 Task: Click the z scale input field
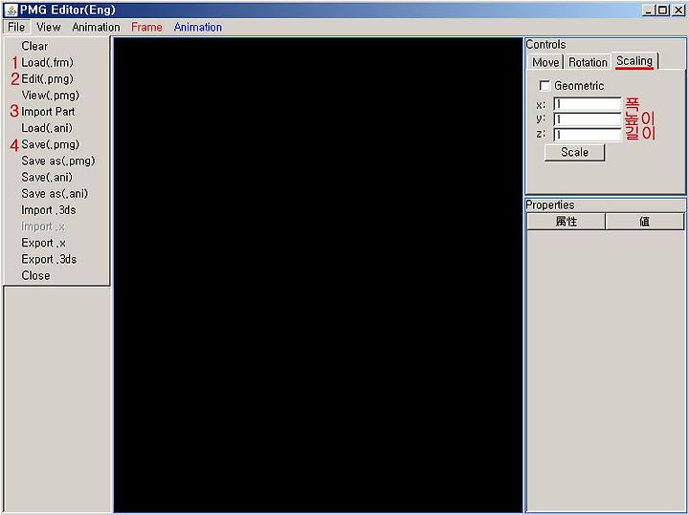(587, 134)
